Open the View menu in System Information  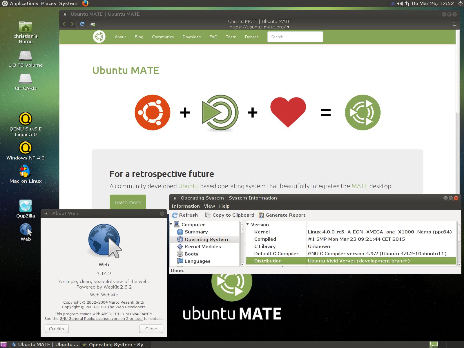pyautogui.click(x=209, y=206)
